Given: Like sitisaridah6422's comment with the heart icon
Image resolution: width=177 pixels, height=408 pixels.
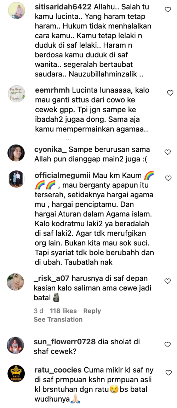Looking at the screenshot, I should (x=168, y=10).
